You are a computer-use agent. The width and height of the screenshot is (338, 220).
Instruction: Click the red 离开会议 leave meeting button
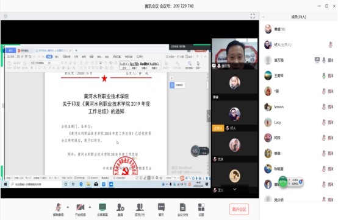pos(239,209)
